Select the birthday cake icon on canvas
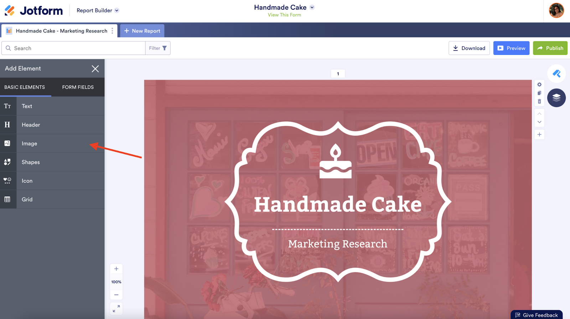Viewport: 570px width, 319px height. (335, 161)
